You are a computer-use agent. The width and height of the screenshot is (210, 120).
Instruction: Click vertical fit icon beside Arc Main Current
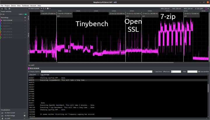tap(43, 8)
